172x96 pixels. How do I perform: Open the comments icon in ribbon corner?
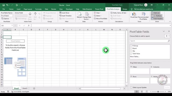(x=169, y=9)
